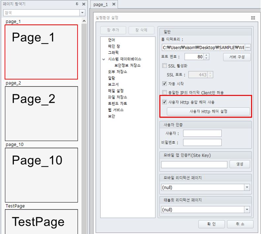Click the 사용자 authentication input field
261x234 pixels.
(202, 133)
